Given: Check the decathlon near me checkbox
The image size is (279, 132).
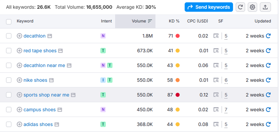Looking at the screenshot, I should click(9, 65).
